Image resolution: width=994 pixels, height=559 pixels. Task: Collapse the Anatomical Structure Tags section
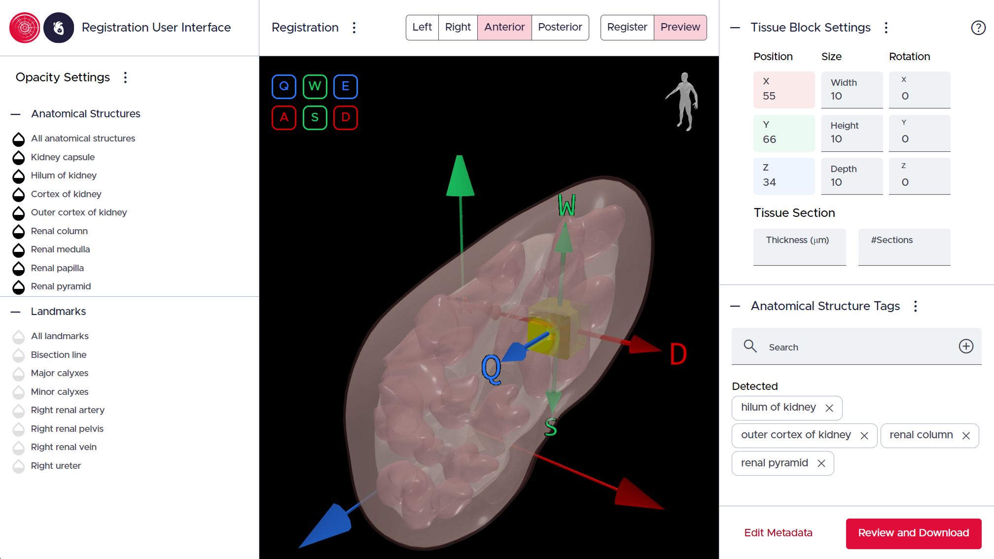(x=735, y=306)
